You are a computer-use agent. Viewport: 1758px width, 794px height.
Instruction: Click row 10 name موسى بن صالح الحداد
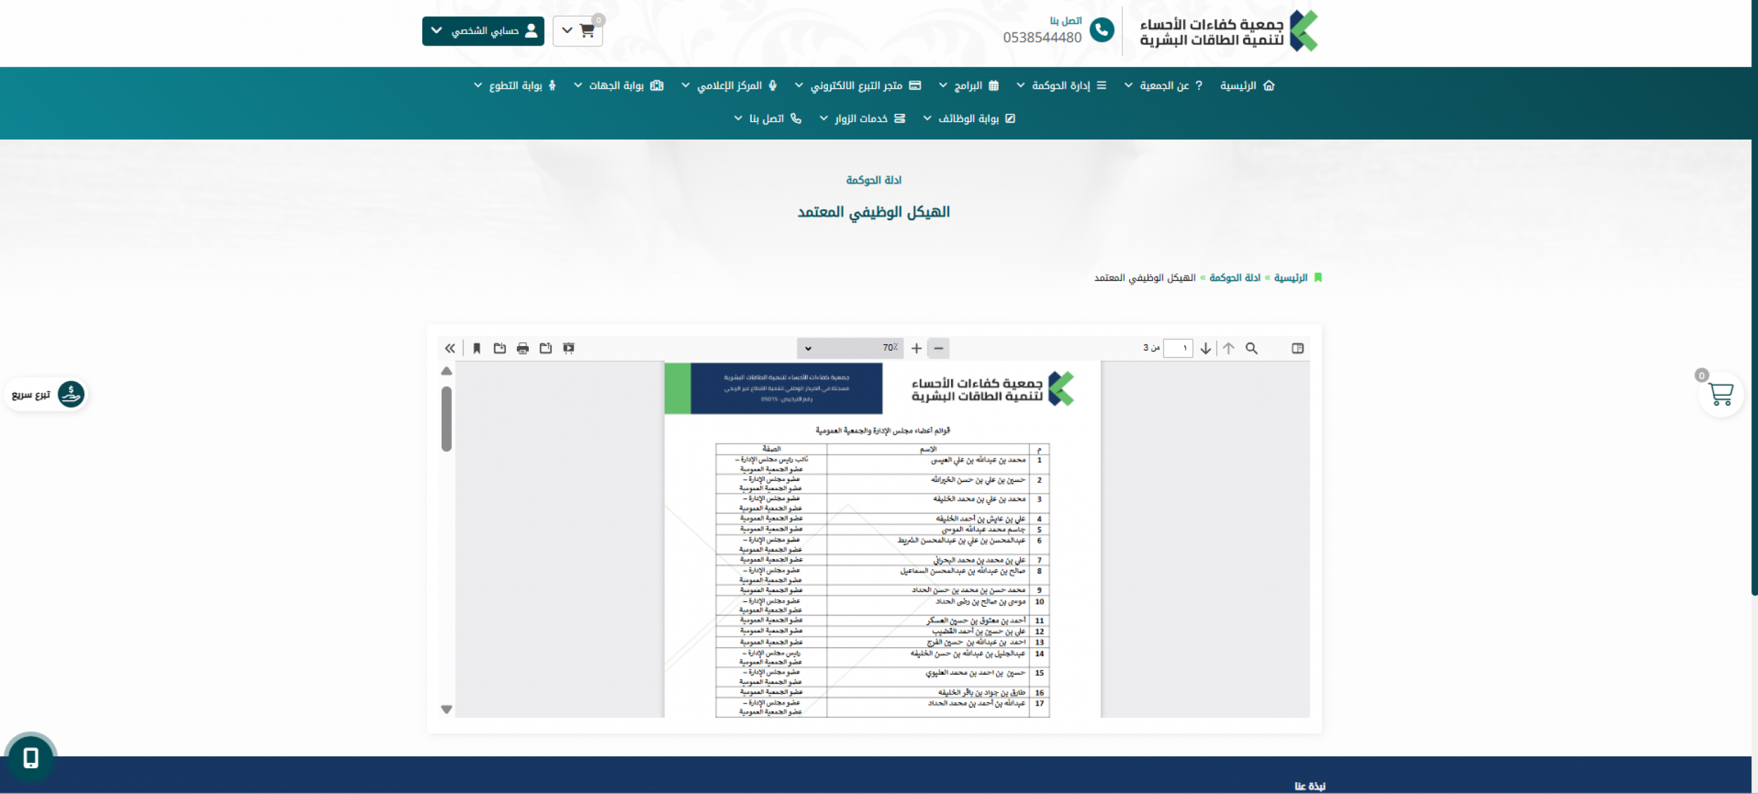(x=980, y=601)
